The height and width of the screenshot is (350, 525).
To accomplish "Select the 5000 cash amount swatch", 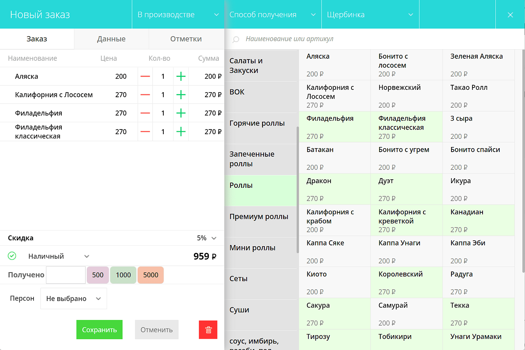I will [150, 275].
